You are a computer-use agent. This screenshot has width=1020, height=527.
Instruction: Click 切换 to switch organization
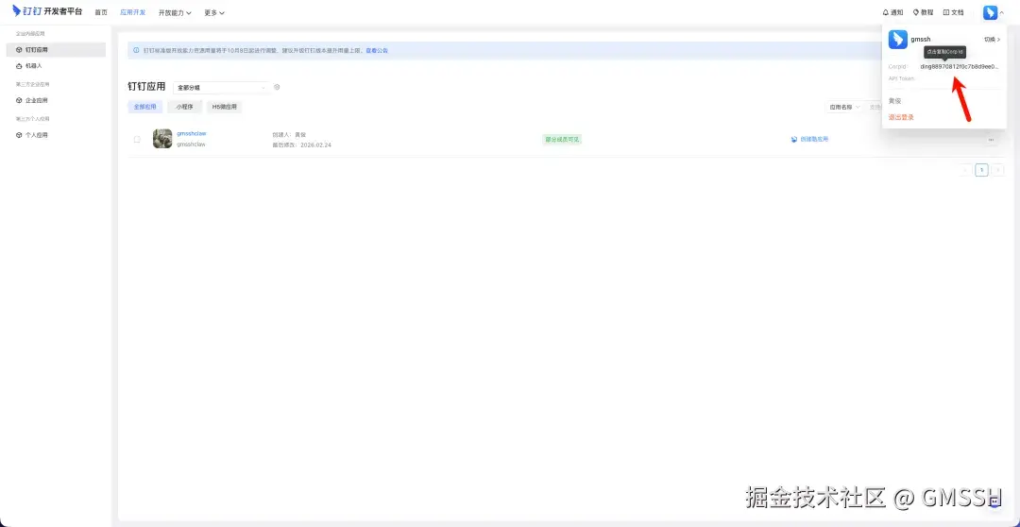click(992, 40)
